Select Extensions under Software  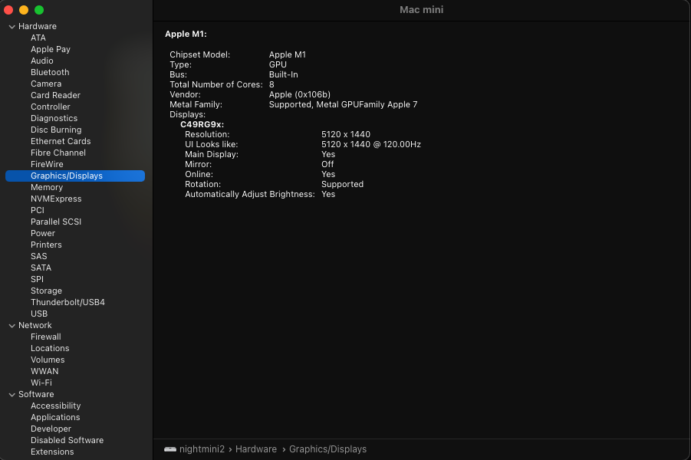(x=52, y=452)
